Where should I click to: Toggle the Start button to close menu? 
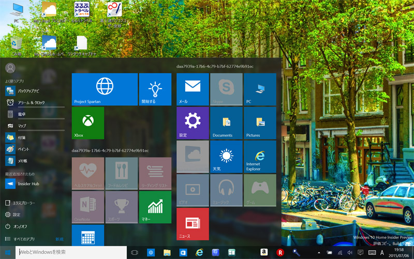pyautogui.click(x=8, y=252)
